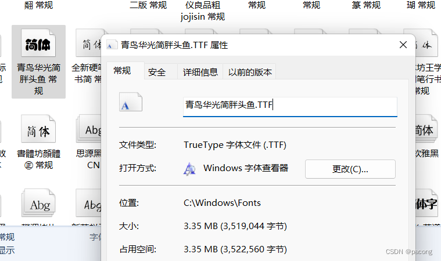This screenshot has width=441, height=261.
Task: Click the file name input field
Action: (290, 106)
